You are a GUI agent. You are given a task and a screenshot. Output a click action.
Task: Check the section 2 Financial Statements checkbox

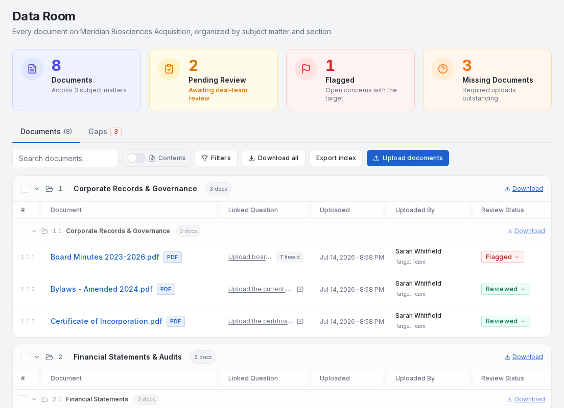click(x=25, y=357)
